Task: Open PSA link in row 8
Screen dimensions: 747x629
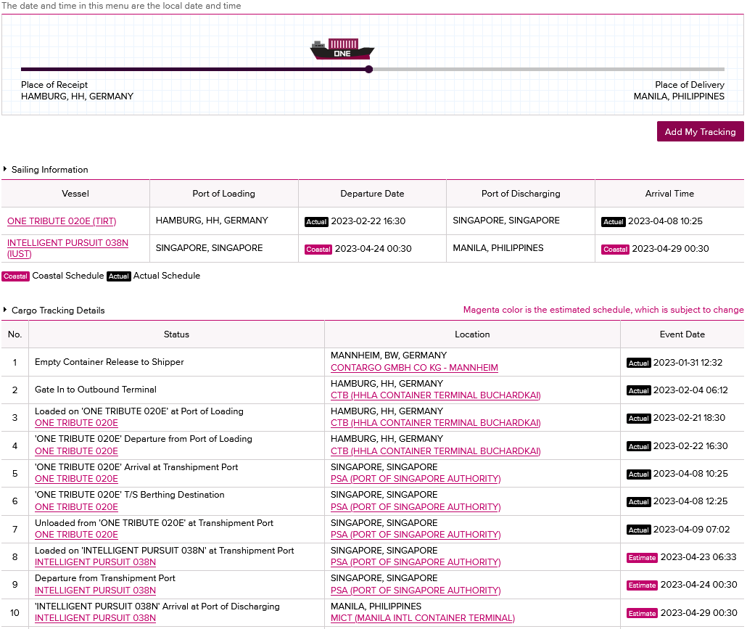Action: point(416,562)
